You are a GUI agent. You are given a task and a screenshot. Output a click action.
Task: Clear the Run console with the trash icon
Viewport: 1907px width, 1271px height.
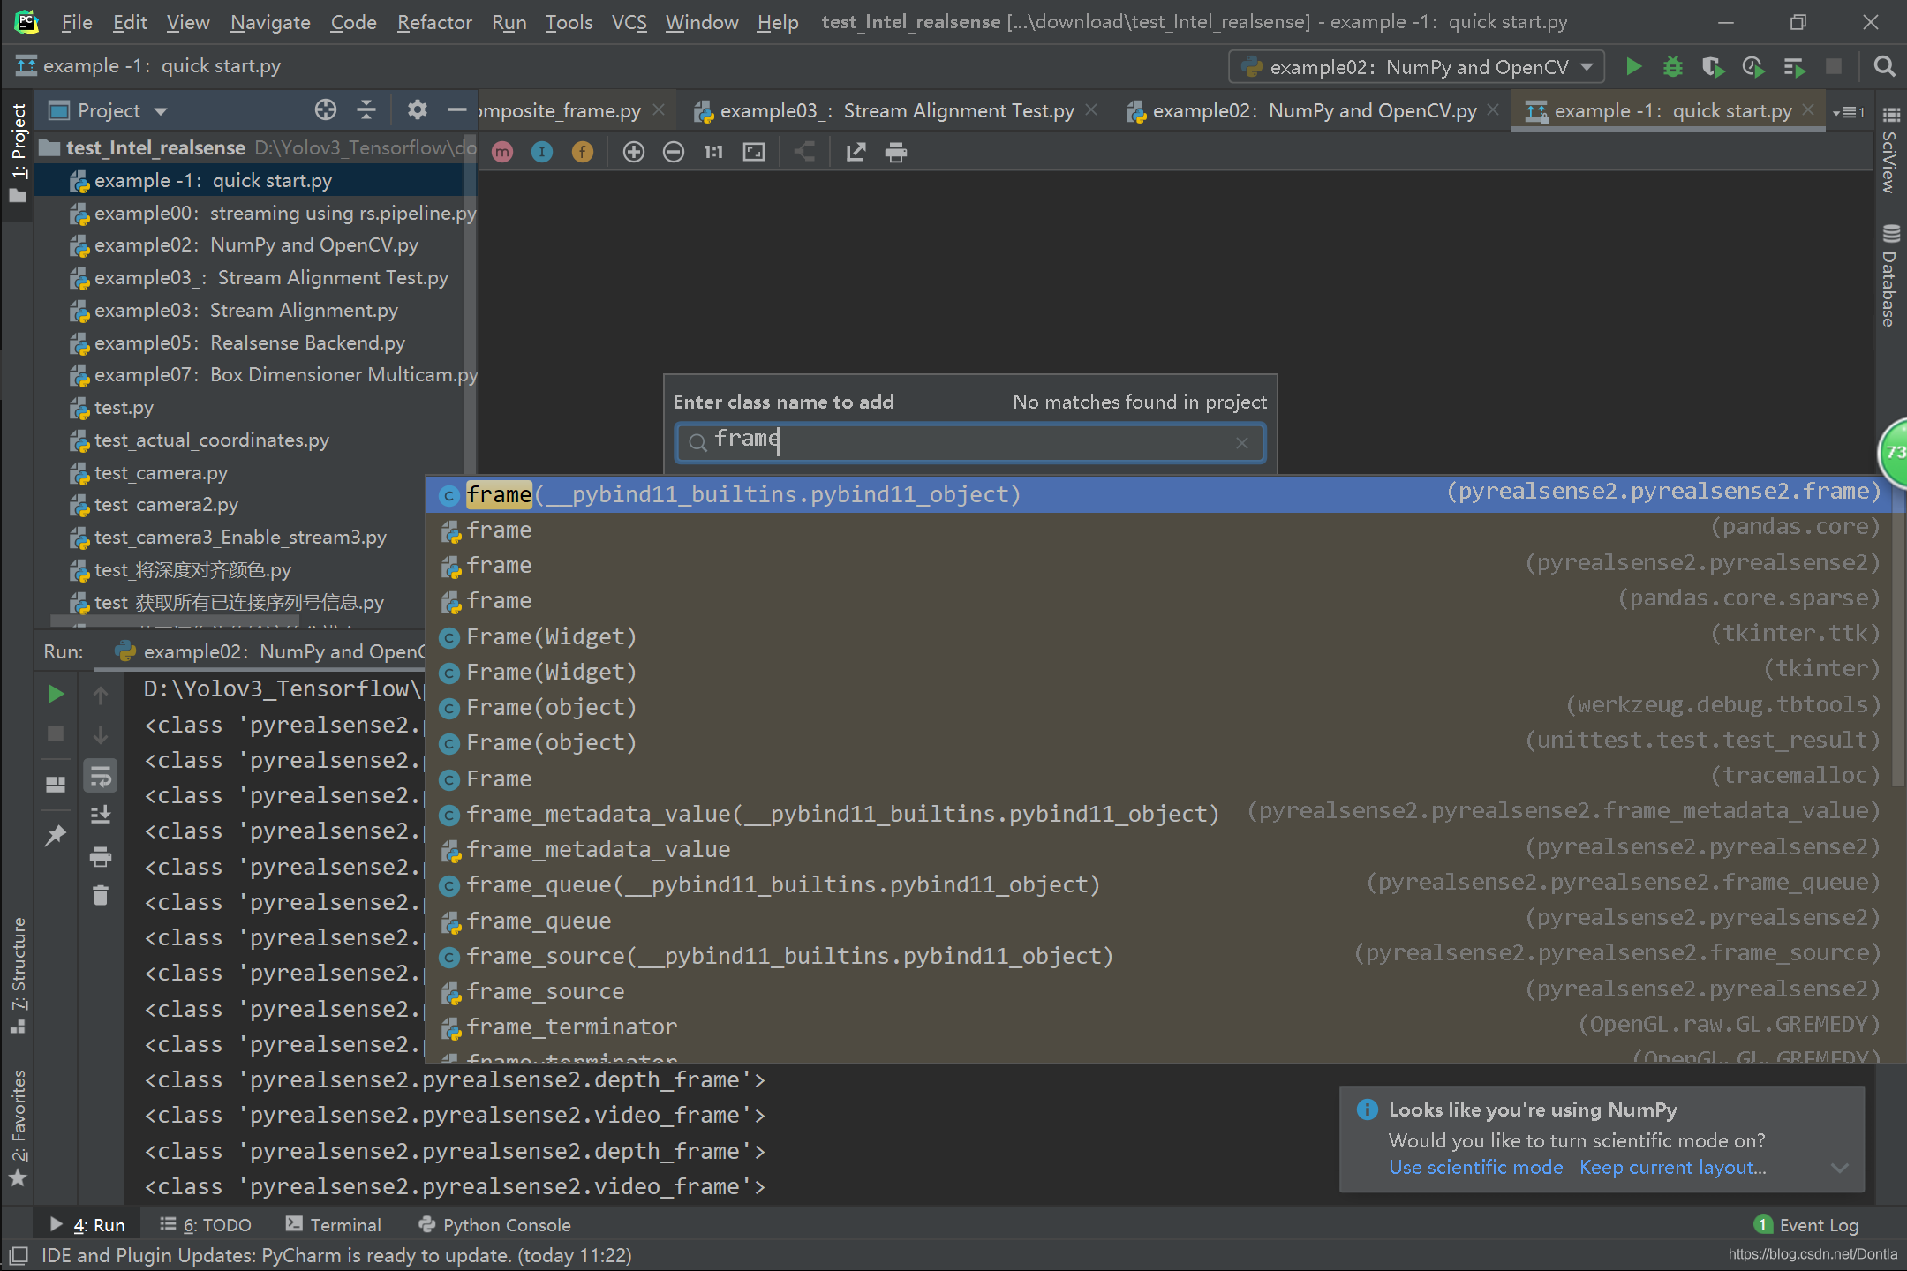pyautogui.click(x=100, y=895)
